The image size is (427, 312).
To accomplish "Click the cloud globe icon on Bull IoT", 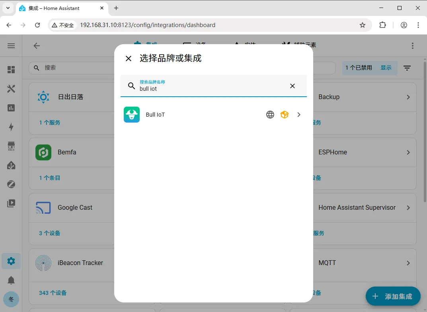I will pos(270,115).
